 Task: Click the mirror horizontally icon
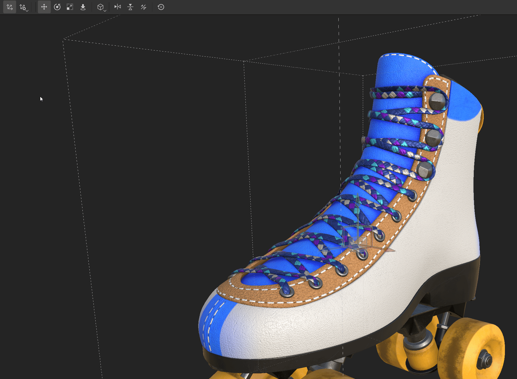pyautogui.click(x=117, y=7)
